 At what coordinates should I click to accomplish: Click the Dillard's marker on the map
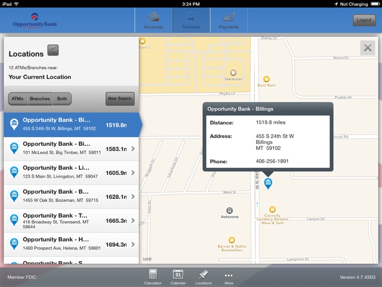click(x=142, y=41)
